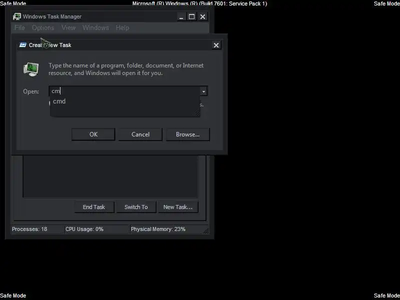The height and width of the screenshot is (300, 400).
Task: Open the Options menu
Action: click(x=43, y=27)
